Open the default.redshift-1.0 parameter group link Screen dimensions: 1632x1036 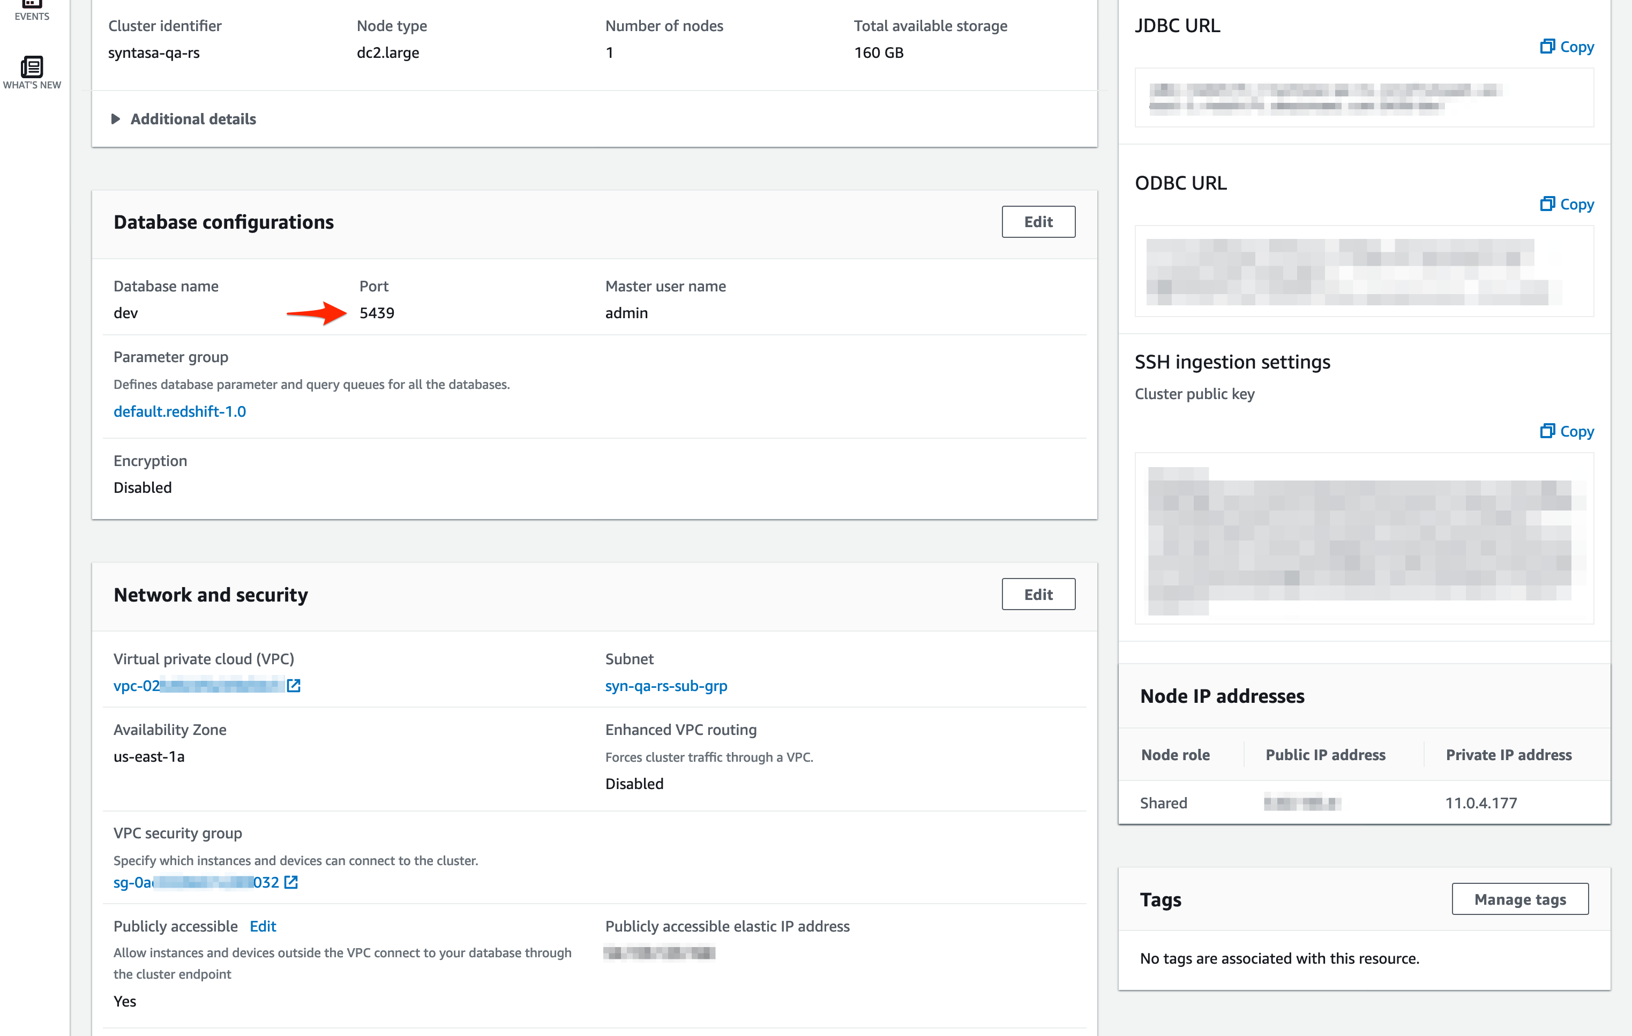click(179, 411)
